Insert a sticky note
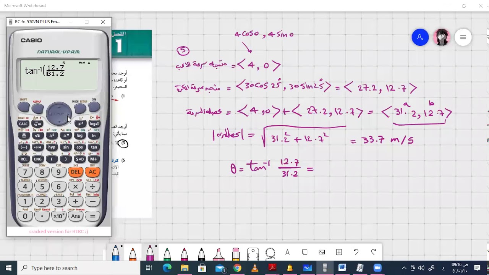Image resolution: width=489 pixels, height=275 pixels. click(304, 252)
